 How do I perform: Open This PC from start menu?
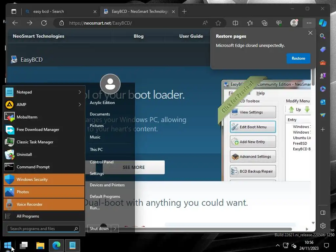(96, 149)
